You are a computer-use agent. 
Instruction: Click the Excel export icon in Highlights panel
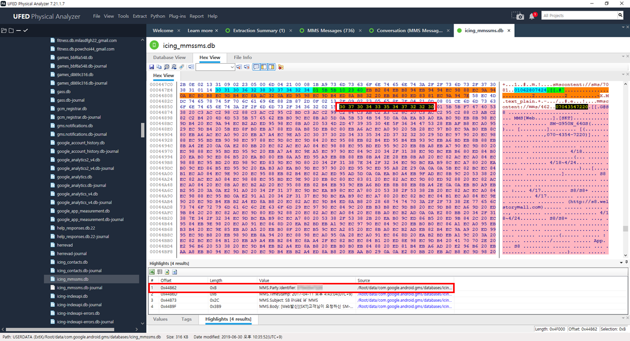(152, 272)
